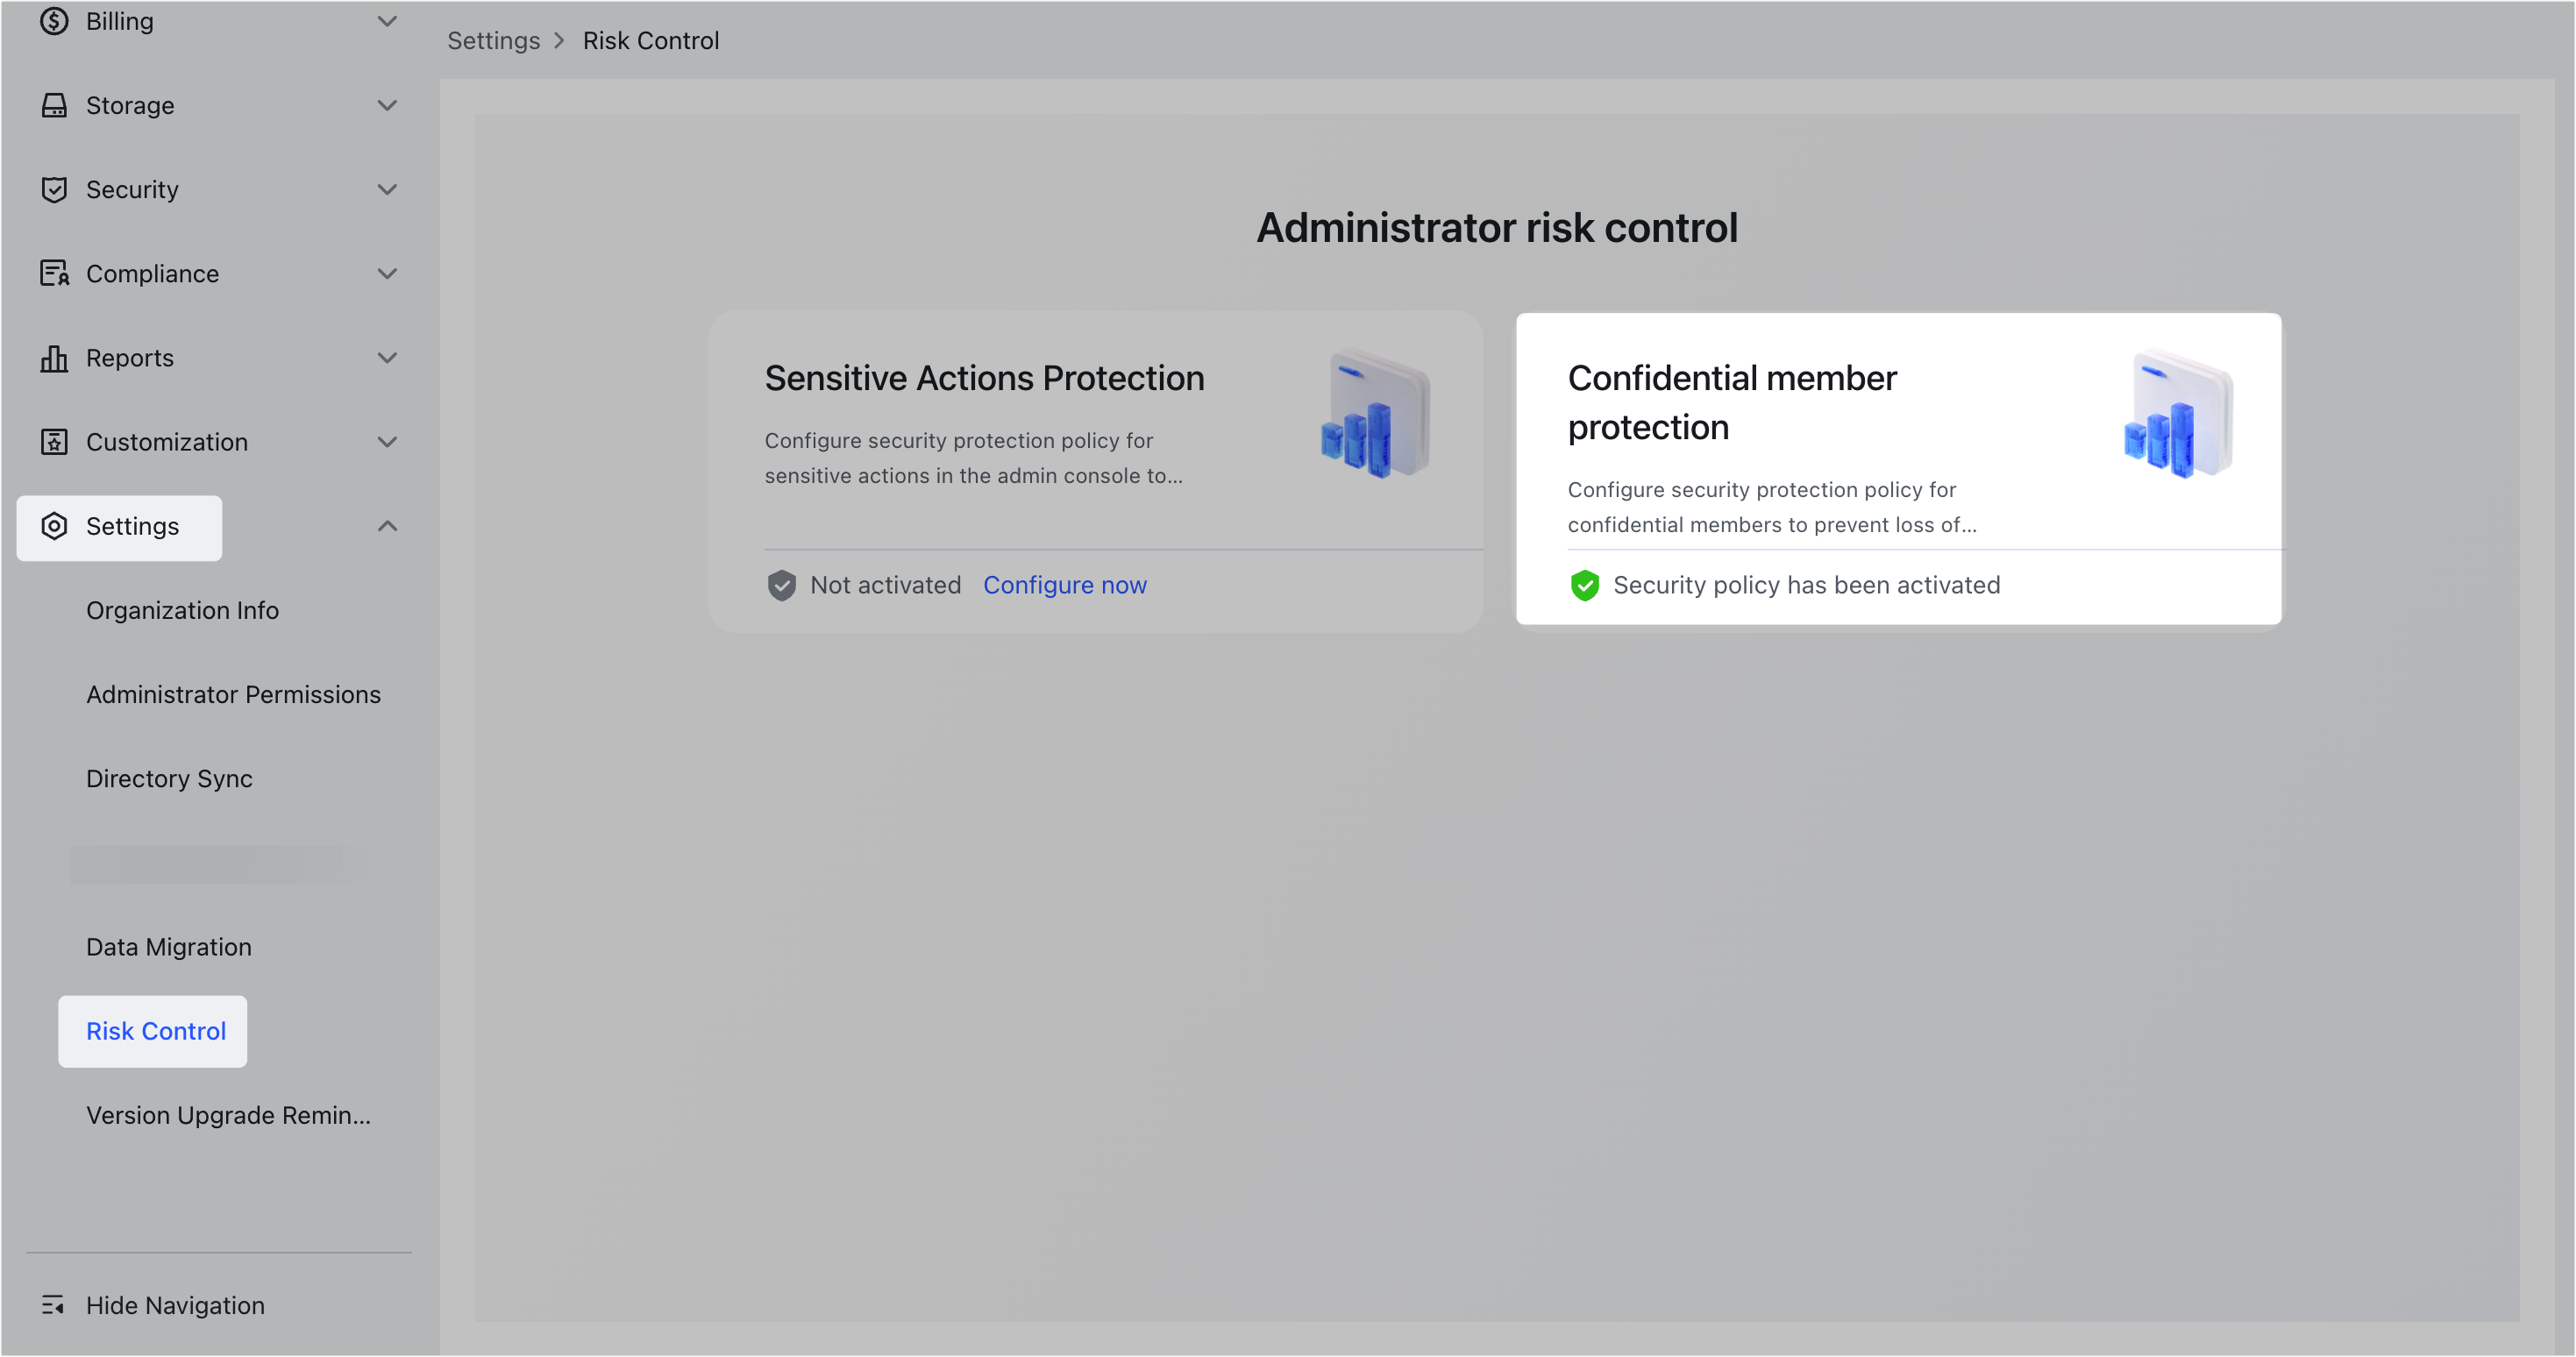Open Directory Sync page
Image resolution: width=2576 pixels, height=1357 pixels.
169,778
